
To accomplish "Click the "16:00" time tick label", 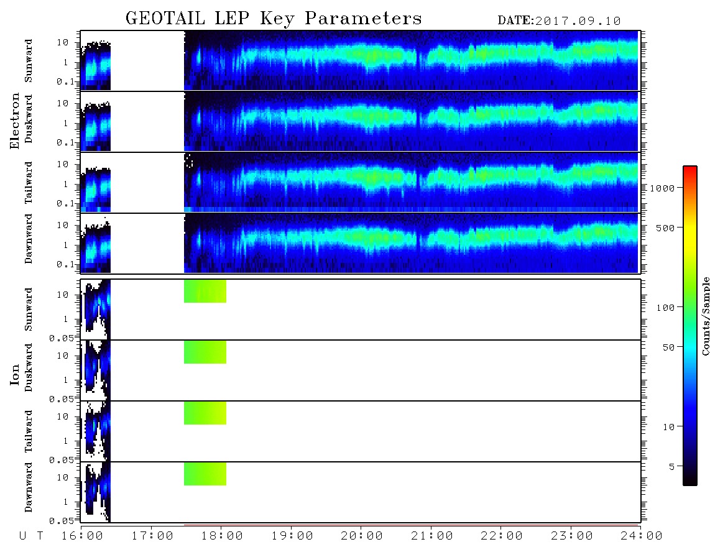I will point(83,536).
